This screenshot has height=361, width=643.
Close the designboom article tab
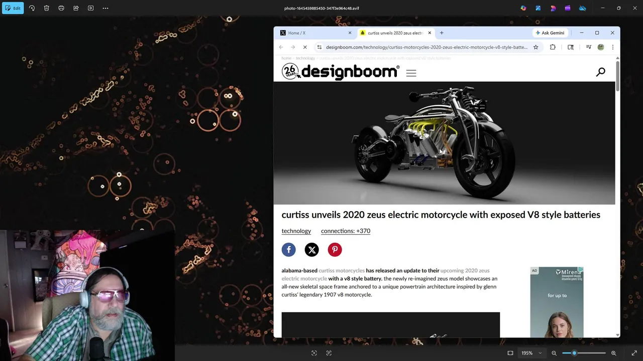(430, 33)
